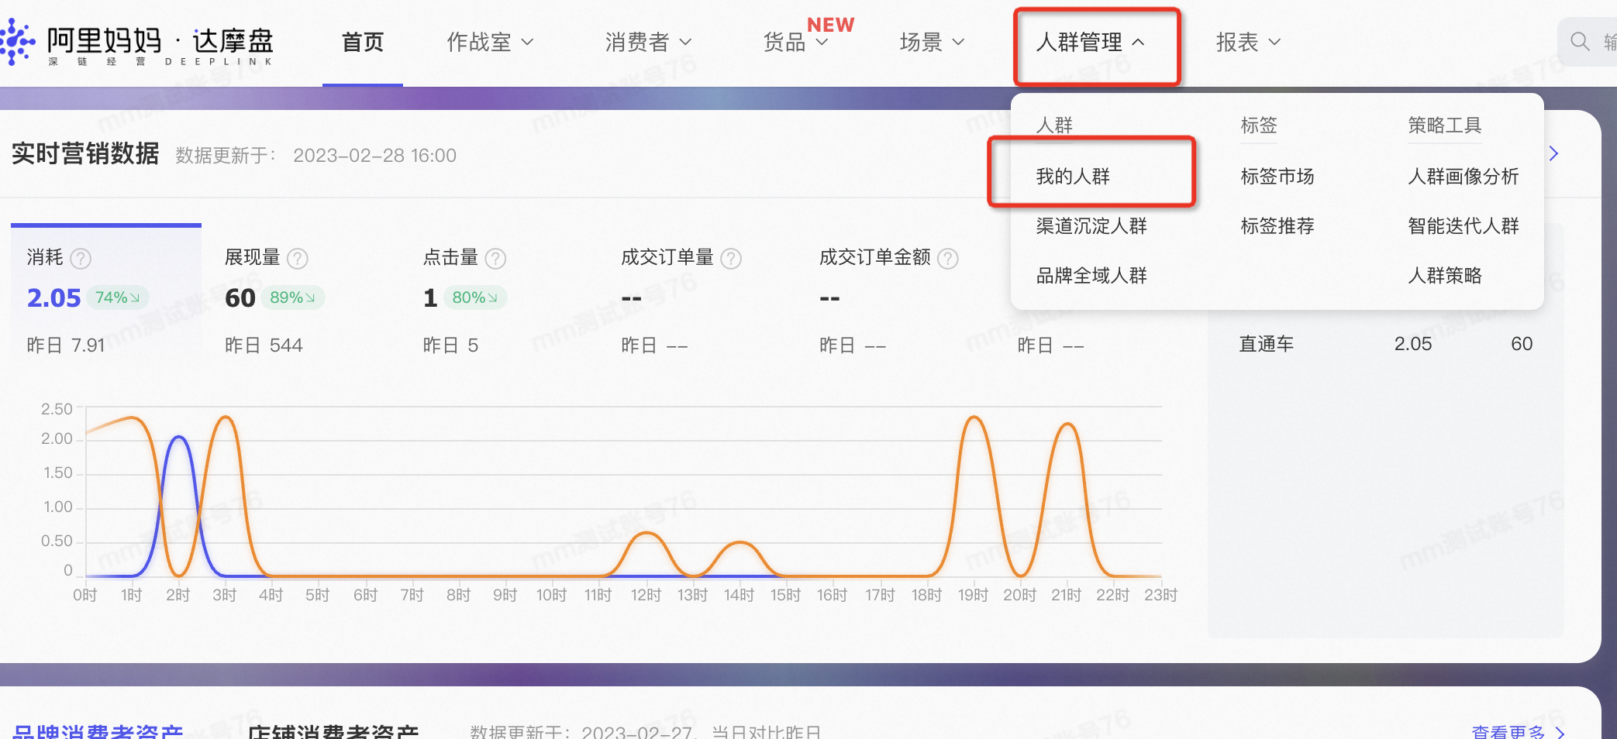Click the 19时 label on chart axis
Screen dimensions: 1617x739
coord(973,595)
